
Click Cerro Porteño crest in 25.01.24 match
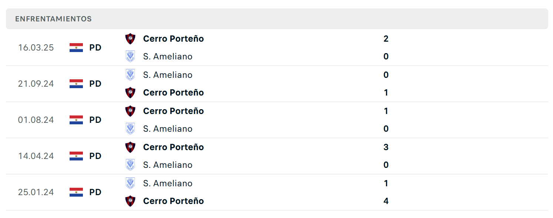(x=130, y=201)
